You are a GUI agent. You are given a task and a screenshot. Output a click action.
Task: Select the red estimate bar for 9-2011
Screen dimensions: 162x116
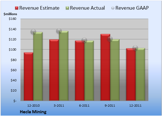pyautogui.click(x=105, y=67)
